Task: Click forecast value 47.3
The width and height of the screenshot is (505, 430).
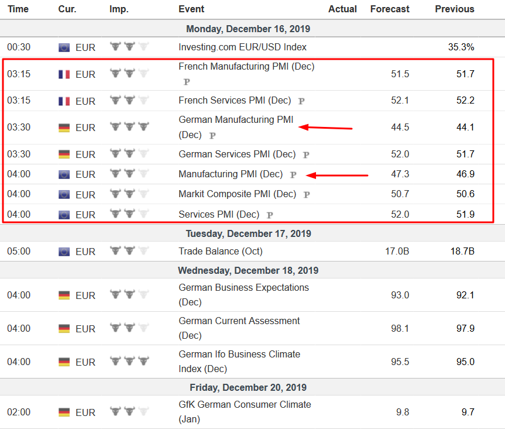Action: (x=400, y=174)
